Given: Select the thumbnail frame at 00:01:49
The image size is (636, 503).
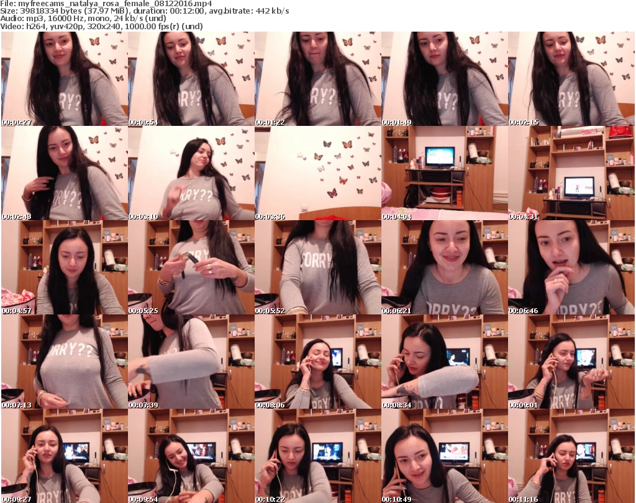Looking at the screenshot, I should tap(445, 79).
